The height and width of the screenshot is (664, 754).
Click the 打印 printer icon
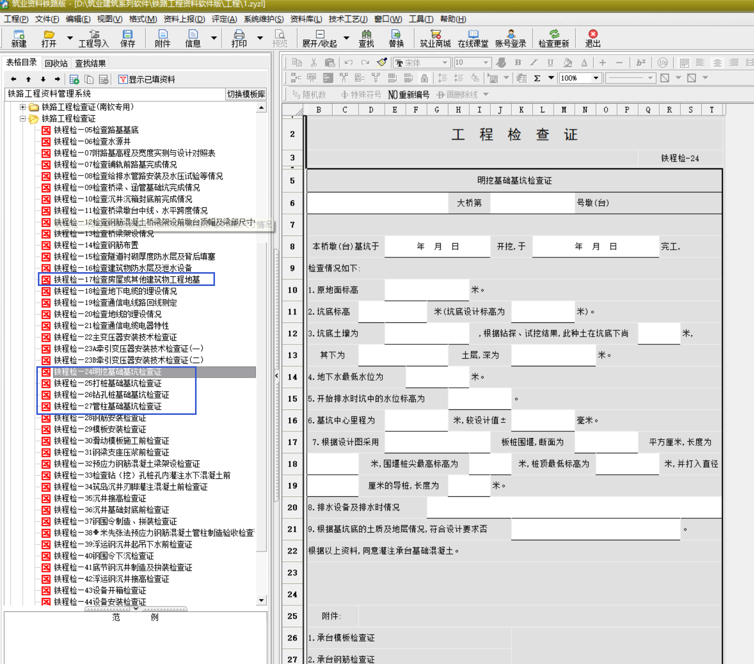pyautogui.click(x=239, y=35)
